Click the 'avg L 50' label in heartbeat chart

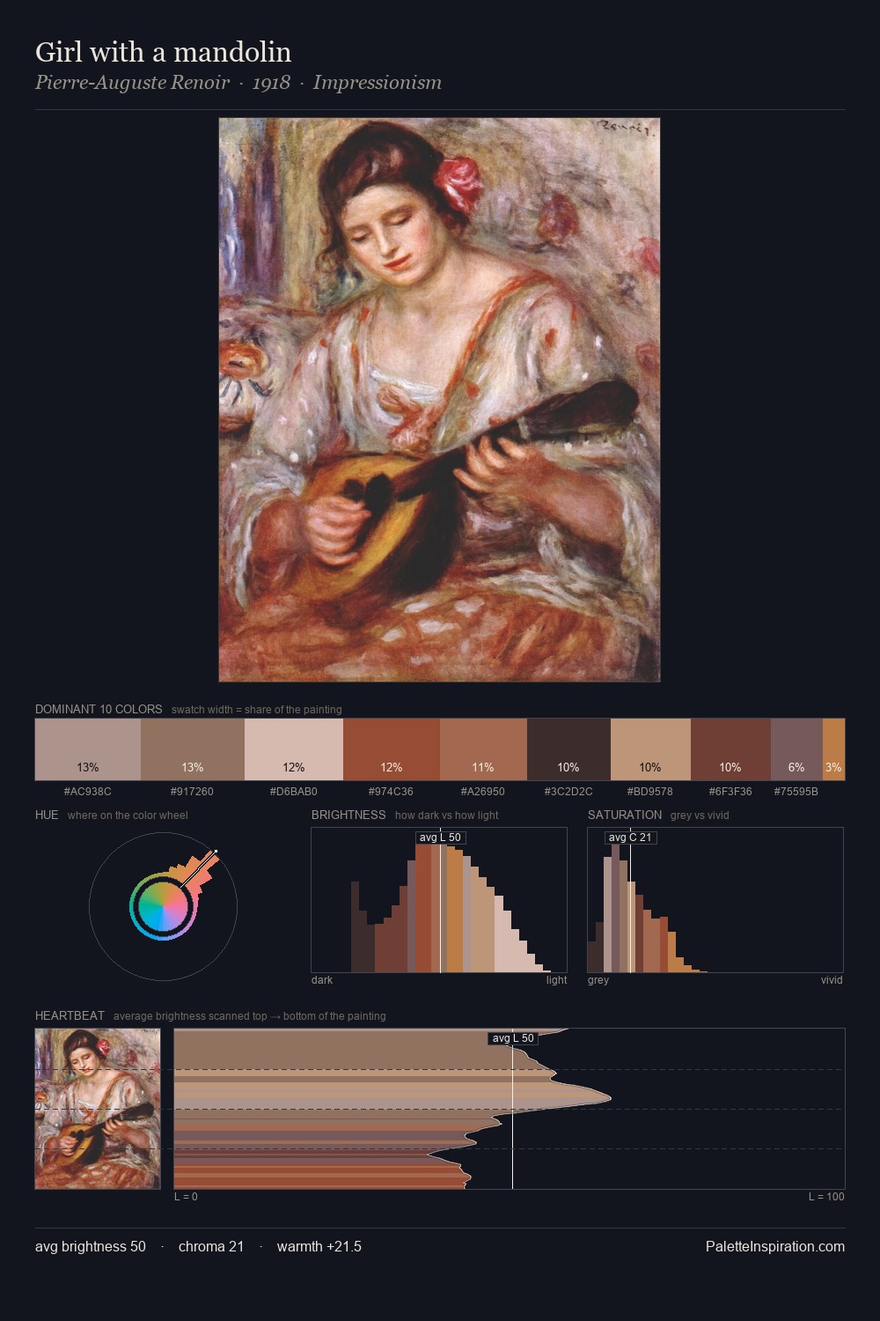tap(513, 1038)
